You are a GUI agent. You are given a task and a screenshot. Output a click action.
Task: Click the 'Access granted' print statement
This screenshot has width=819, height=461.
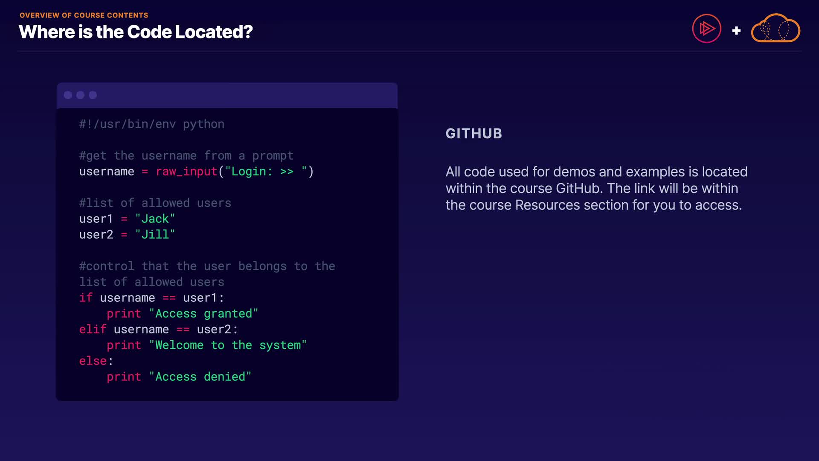[182, 314]
